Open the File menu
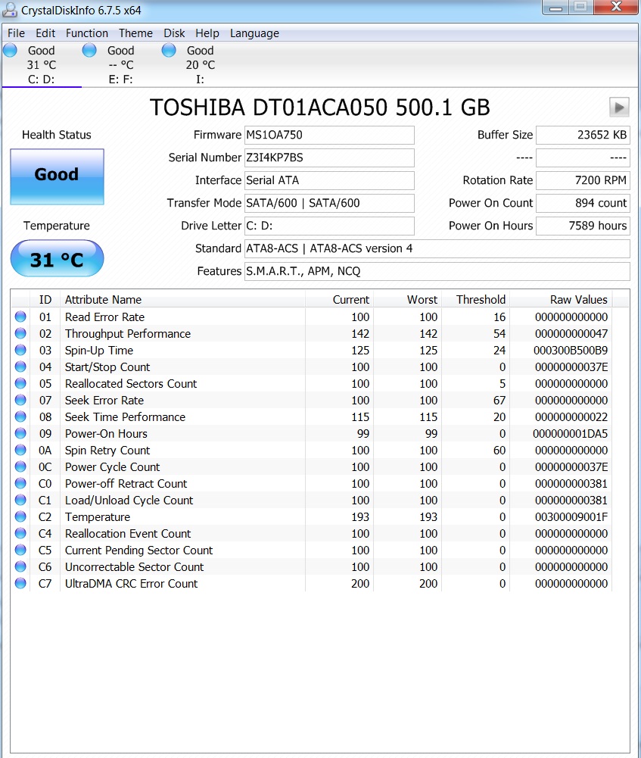The height and width of the screenshot is (758, 641). click(x=16, y=33)
